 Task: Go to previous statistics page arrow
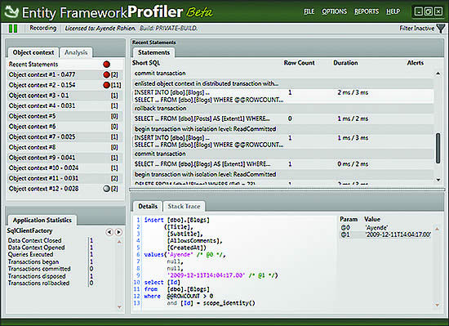(109, 232)
